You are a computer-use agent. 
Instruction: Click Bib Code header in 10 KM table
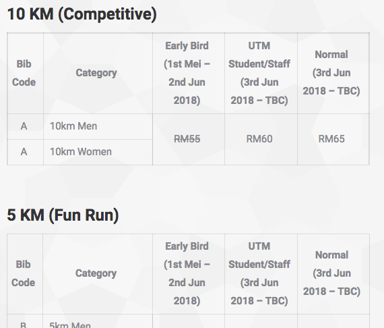click(24, 73)
